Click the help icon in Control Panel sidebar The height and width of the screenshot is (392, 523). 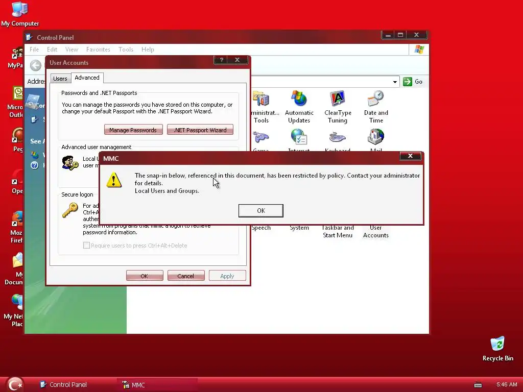click(x=35, y=165)
